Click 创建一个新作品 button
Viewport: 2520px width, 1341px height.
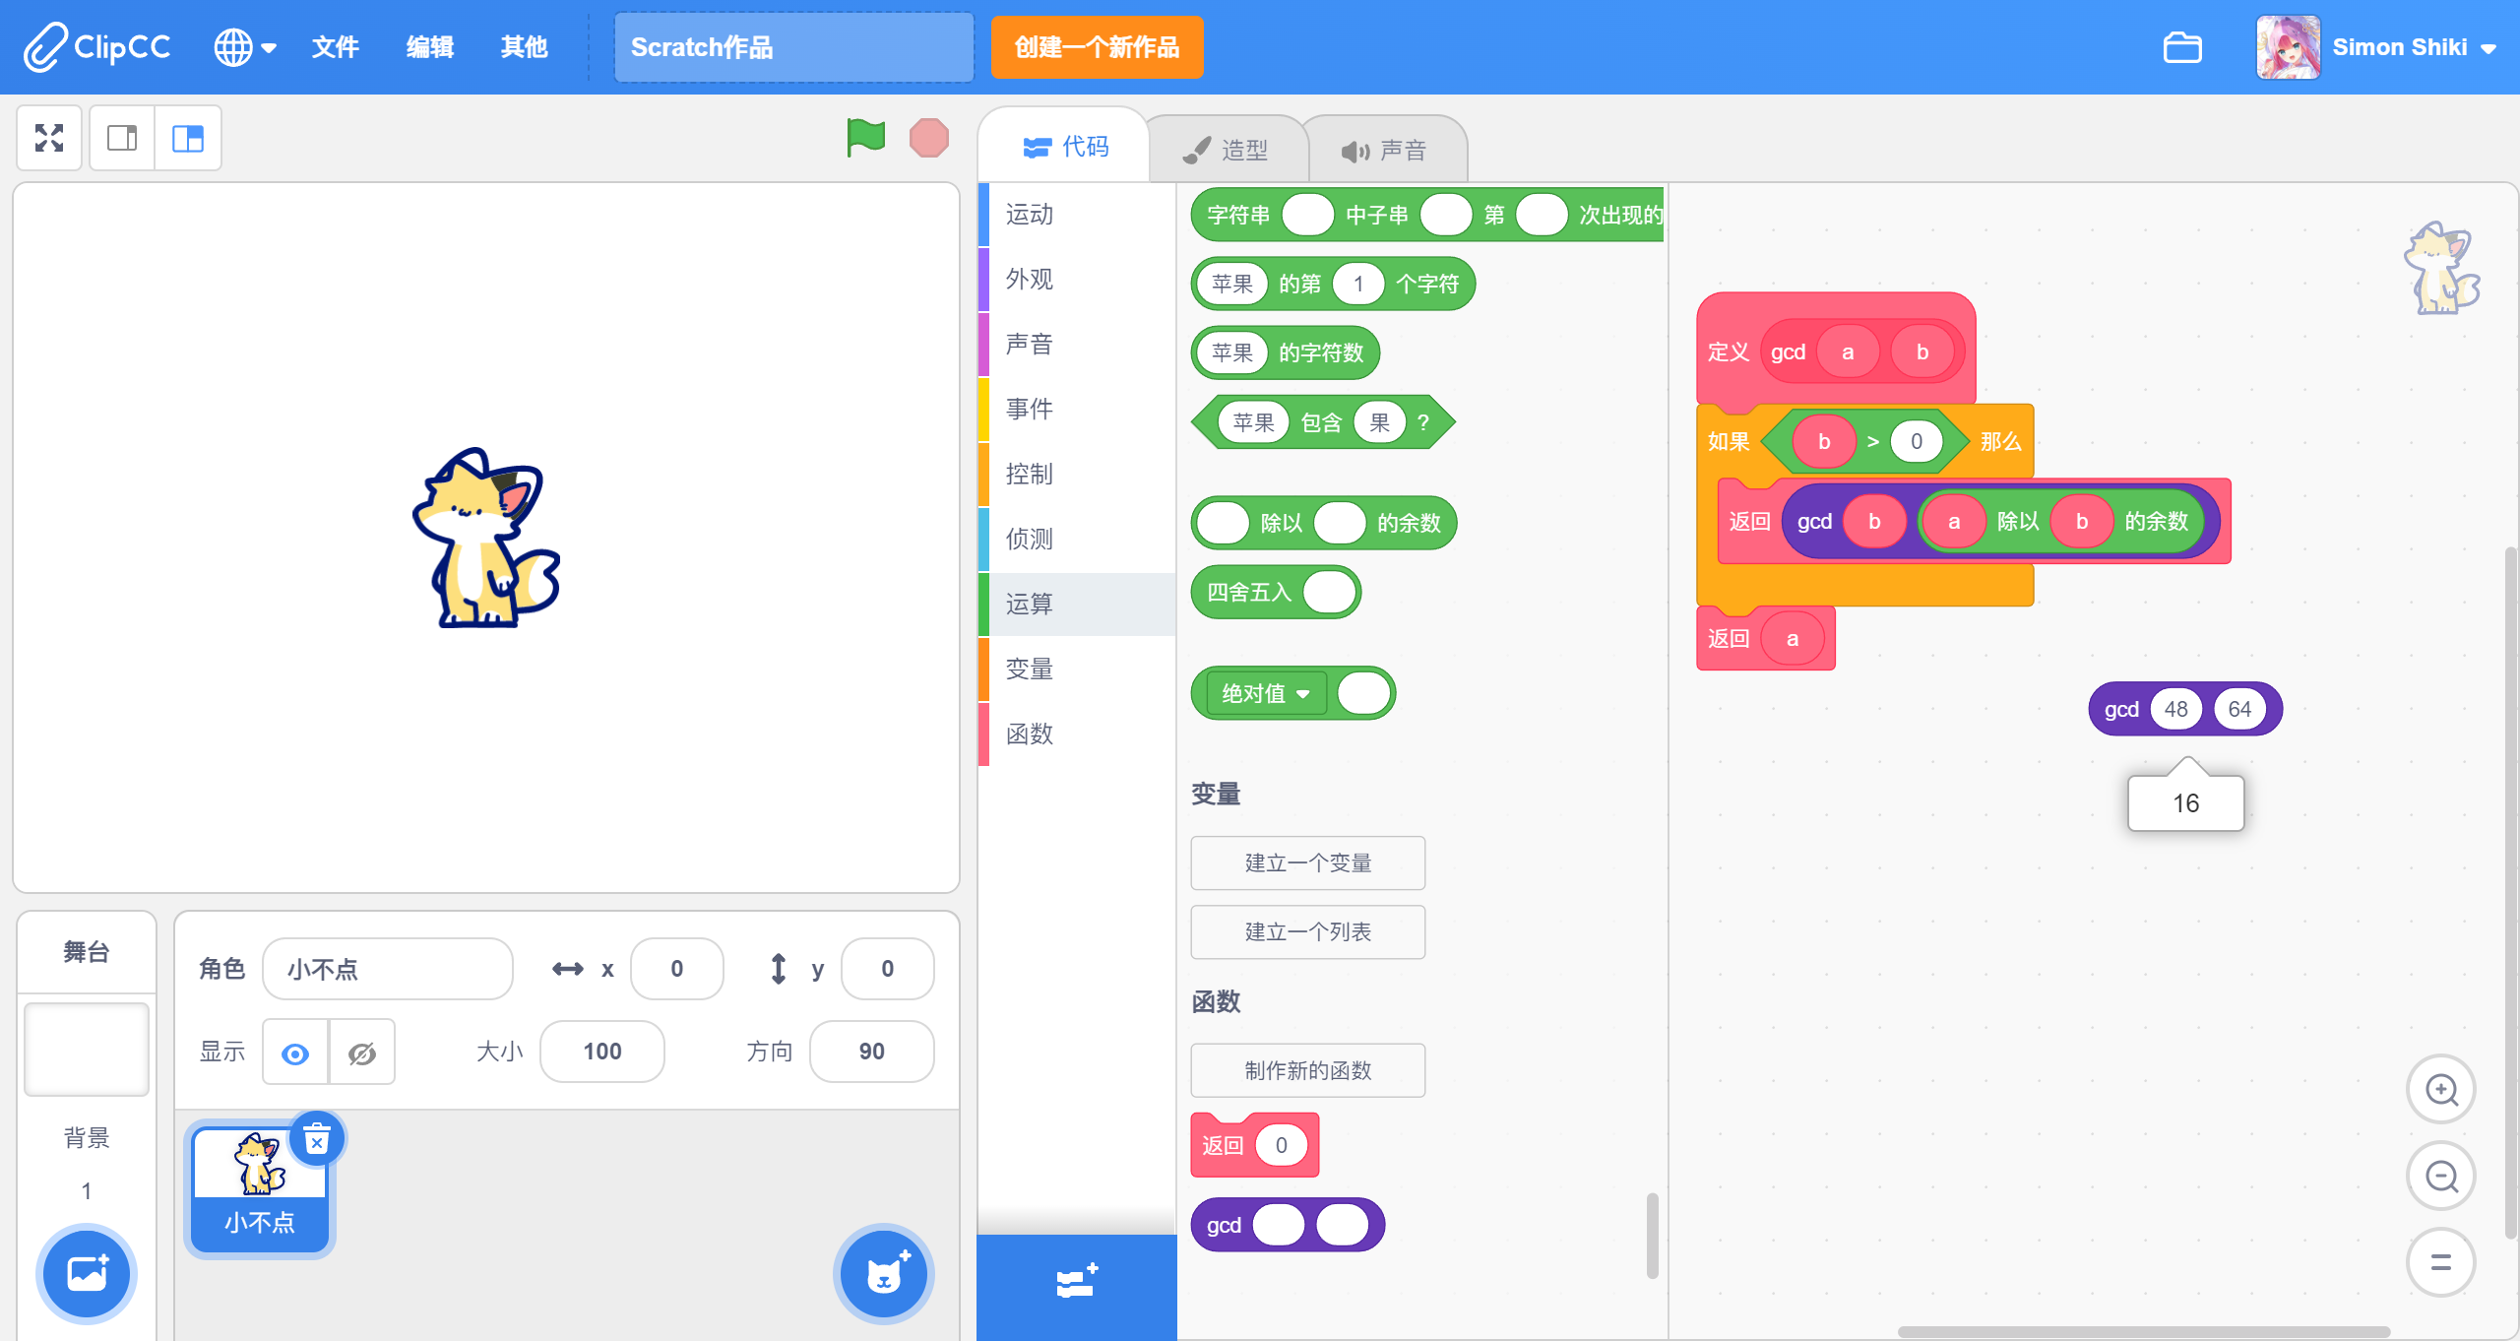(1097, 47)
